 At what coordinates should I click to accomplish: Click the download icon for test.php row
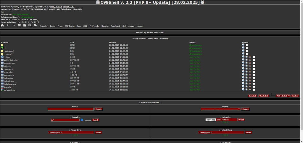(x=250, y=87)
